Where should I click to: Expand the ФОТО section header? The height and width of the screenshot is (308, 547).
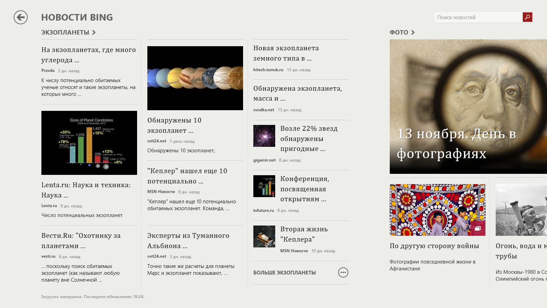point(402,32)
